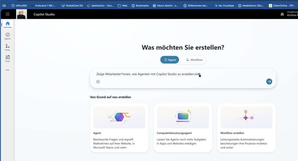This screenshot has height=161, width=298.
Task: Select the Agent card title
Action: (97, 133)
